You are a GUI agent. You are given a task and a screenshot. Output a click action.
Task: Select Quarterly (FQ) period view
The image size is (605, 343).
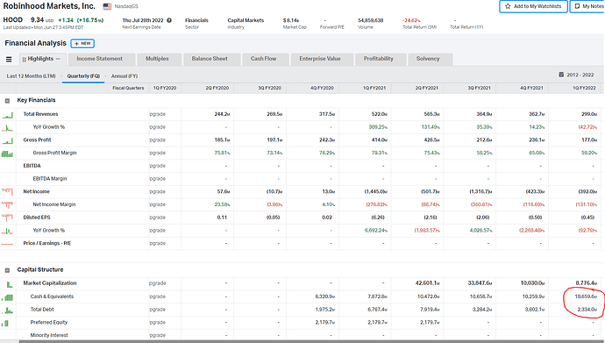[x=83, y=76]
